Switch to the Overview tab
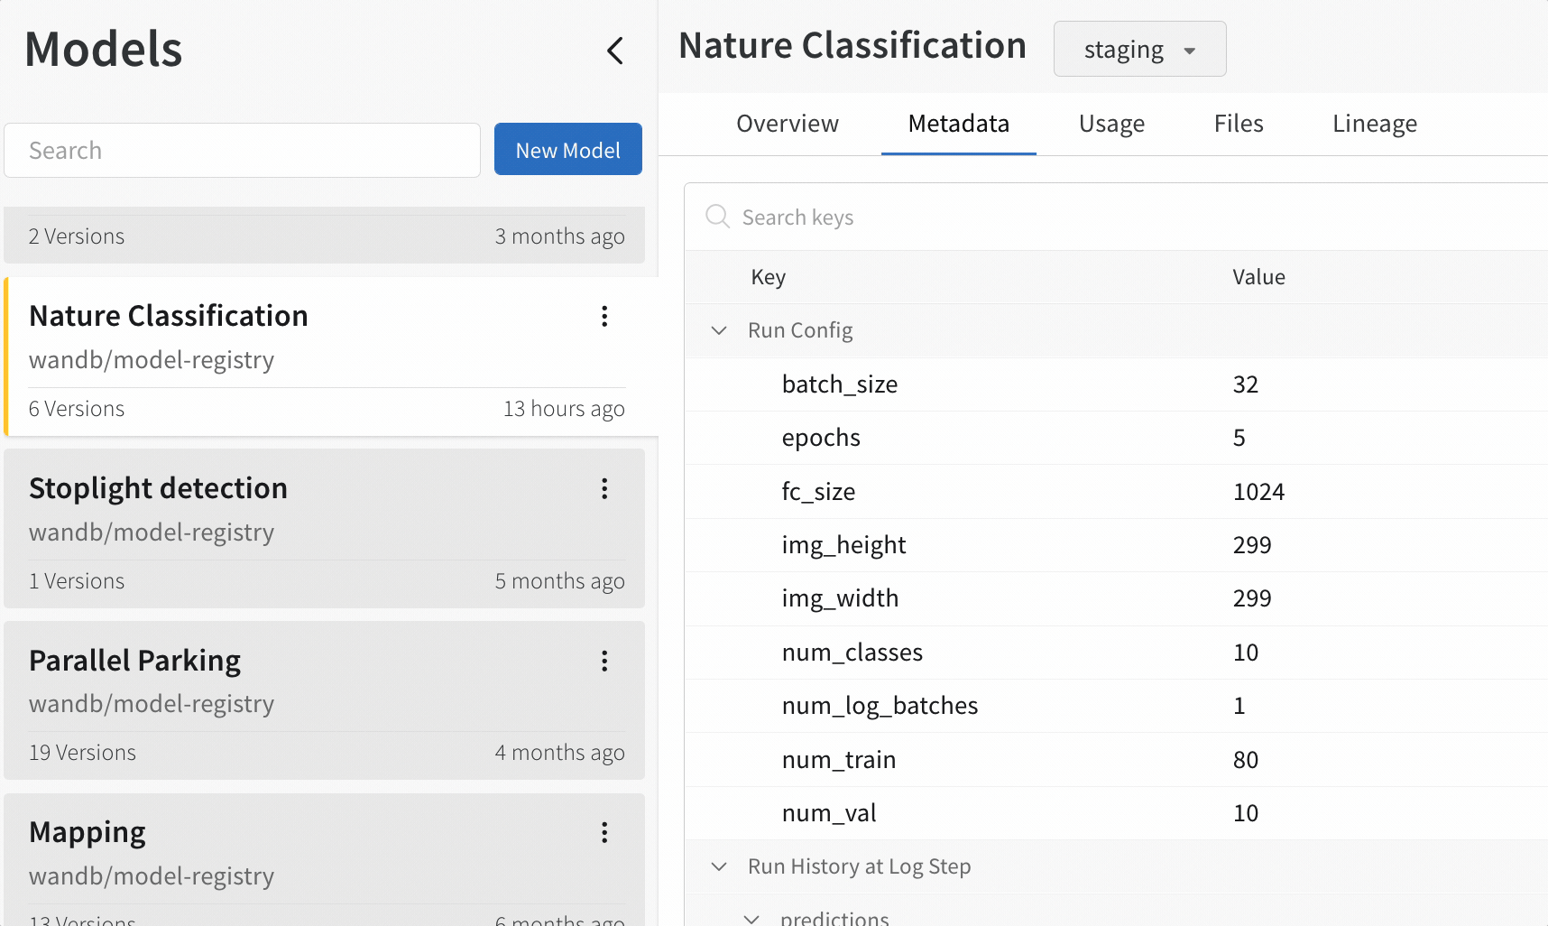The image size is (1548, 926). pyautogui.click(x=787, y=124)
